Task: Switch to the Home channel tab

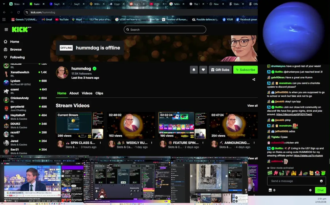Action: click(62, 93)
